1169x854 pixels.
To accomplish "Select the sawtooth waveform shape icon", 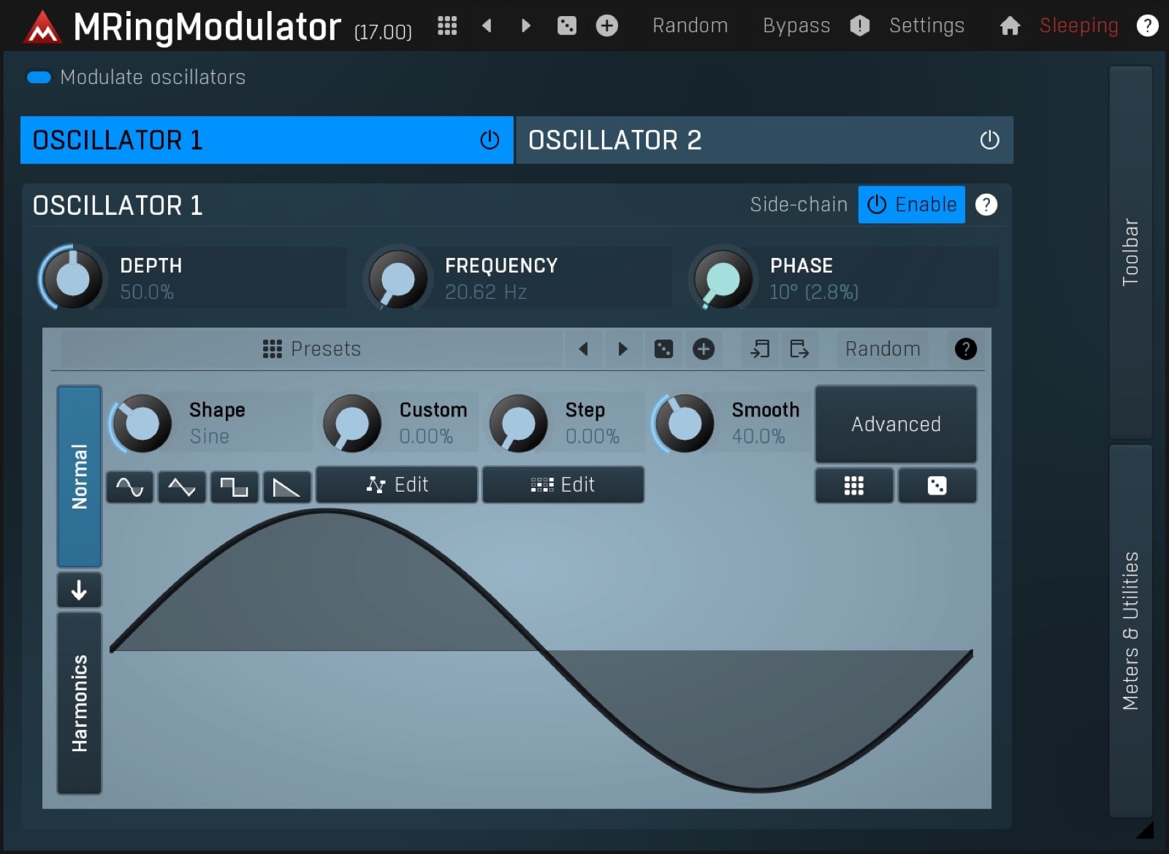I will click(286, 487).
